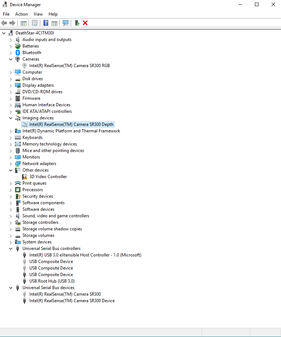Open the View menu
This screenshot has height=337, width=281.
[x=38, y=14]
